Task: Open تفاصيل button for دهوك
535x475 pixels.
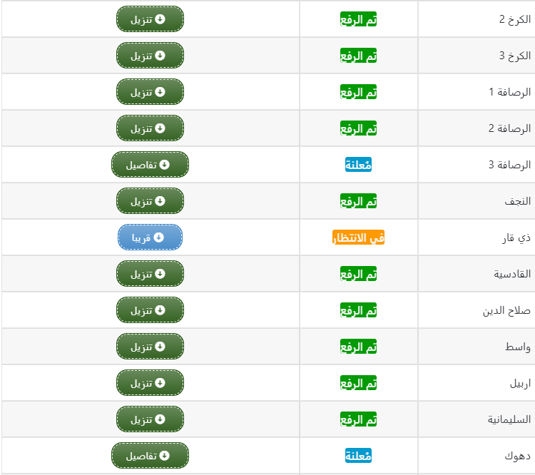Action: 150,456
